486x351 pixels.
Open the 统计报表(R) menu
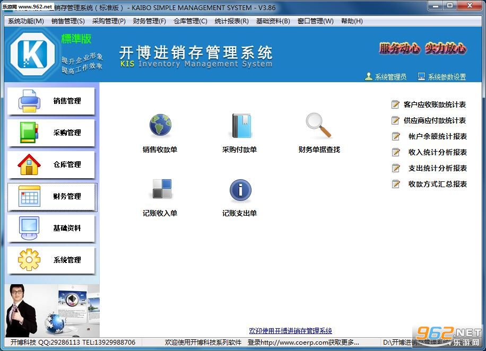(231, 21)
